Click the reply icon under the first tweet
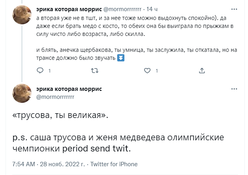The height and width of the screenshot is (175, 248). click(40, 71)
